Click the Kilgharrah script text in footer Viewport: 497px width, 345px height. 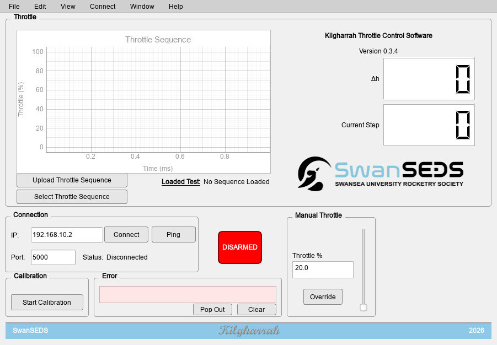pyautogui.click(x=249, y=330)
